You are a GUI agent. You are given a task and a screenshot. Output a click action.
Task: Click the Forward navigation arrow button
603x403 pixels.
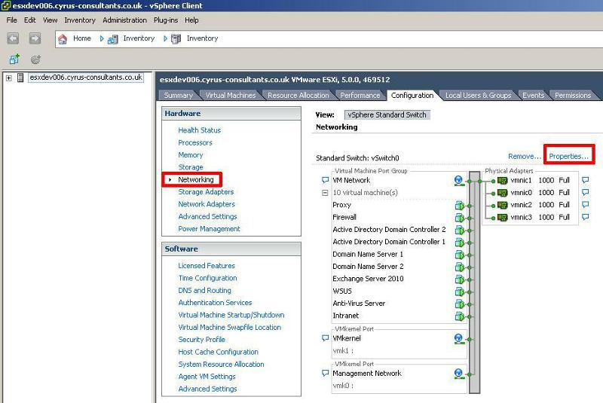point(35,38)
